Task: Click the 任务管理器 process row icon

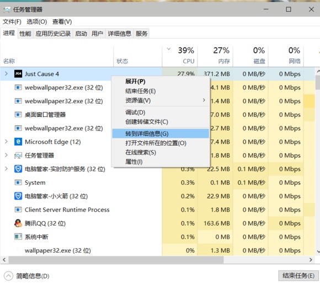Action: click(x=18, y=156)
